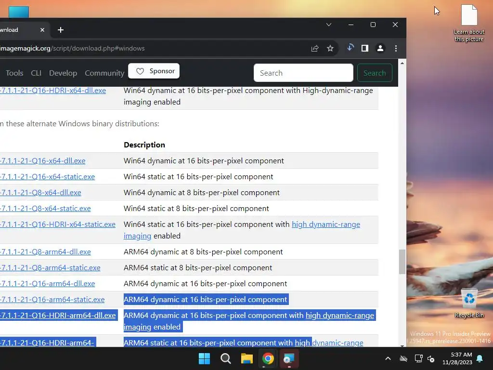Open the notification bell icon

coord(480,358)
